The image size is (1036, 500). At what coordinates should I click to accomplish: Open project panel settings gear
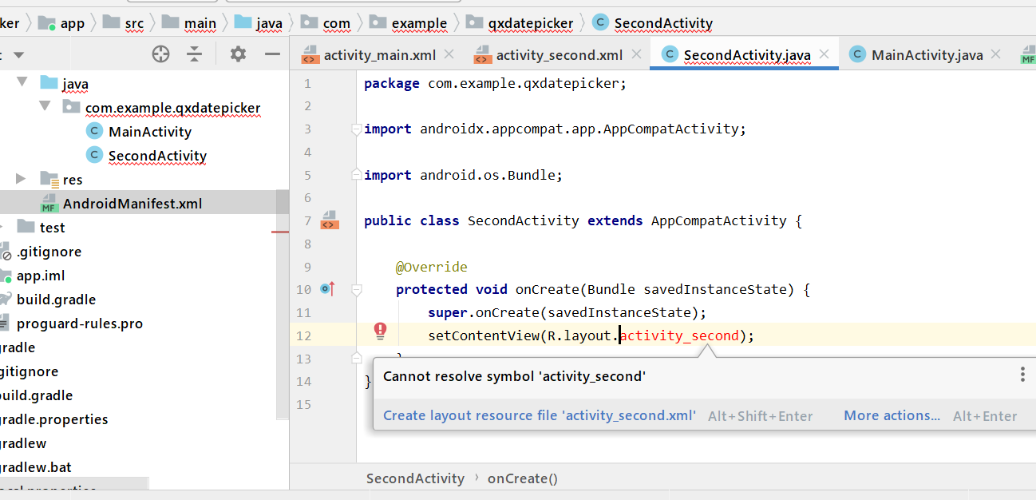coord(238,54)
